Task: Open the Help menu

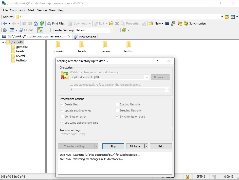Action: (61, 10)
